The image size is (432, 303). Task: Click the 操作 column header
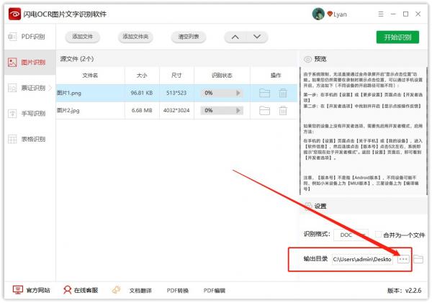click(x=276, y=76)
